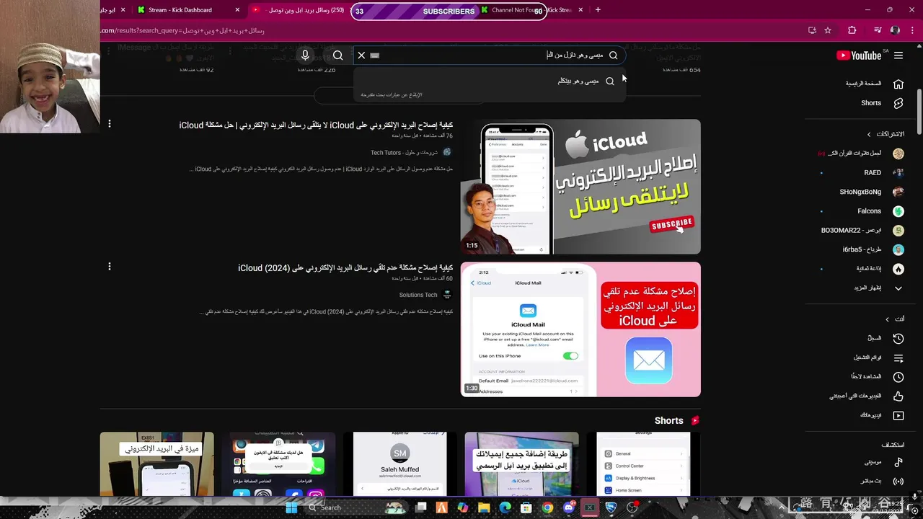923x519 pixels.
Task: Close the Stream - Kick Dashboard tab
Action: [237, 10]
